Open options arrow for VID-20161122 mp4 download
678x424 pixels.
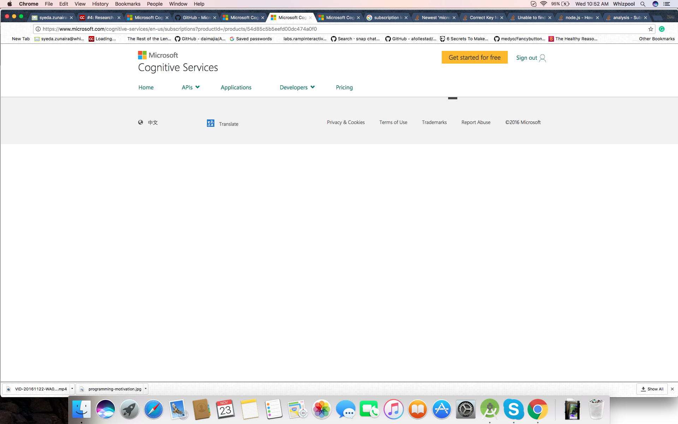[x=72, y=389]
